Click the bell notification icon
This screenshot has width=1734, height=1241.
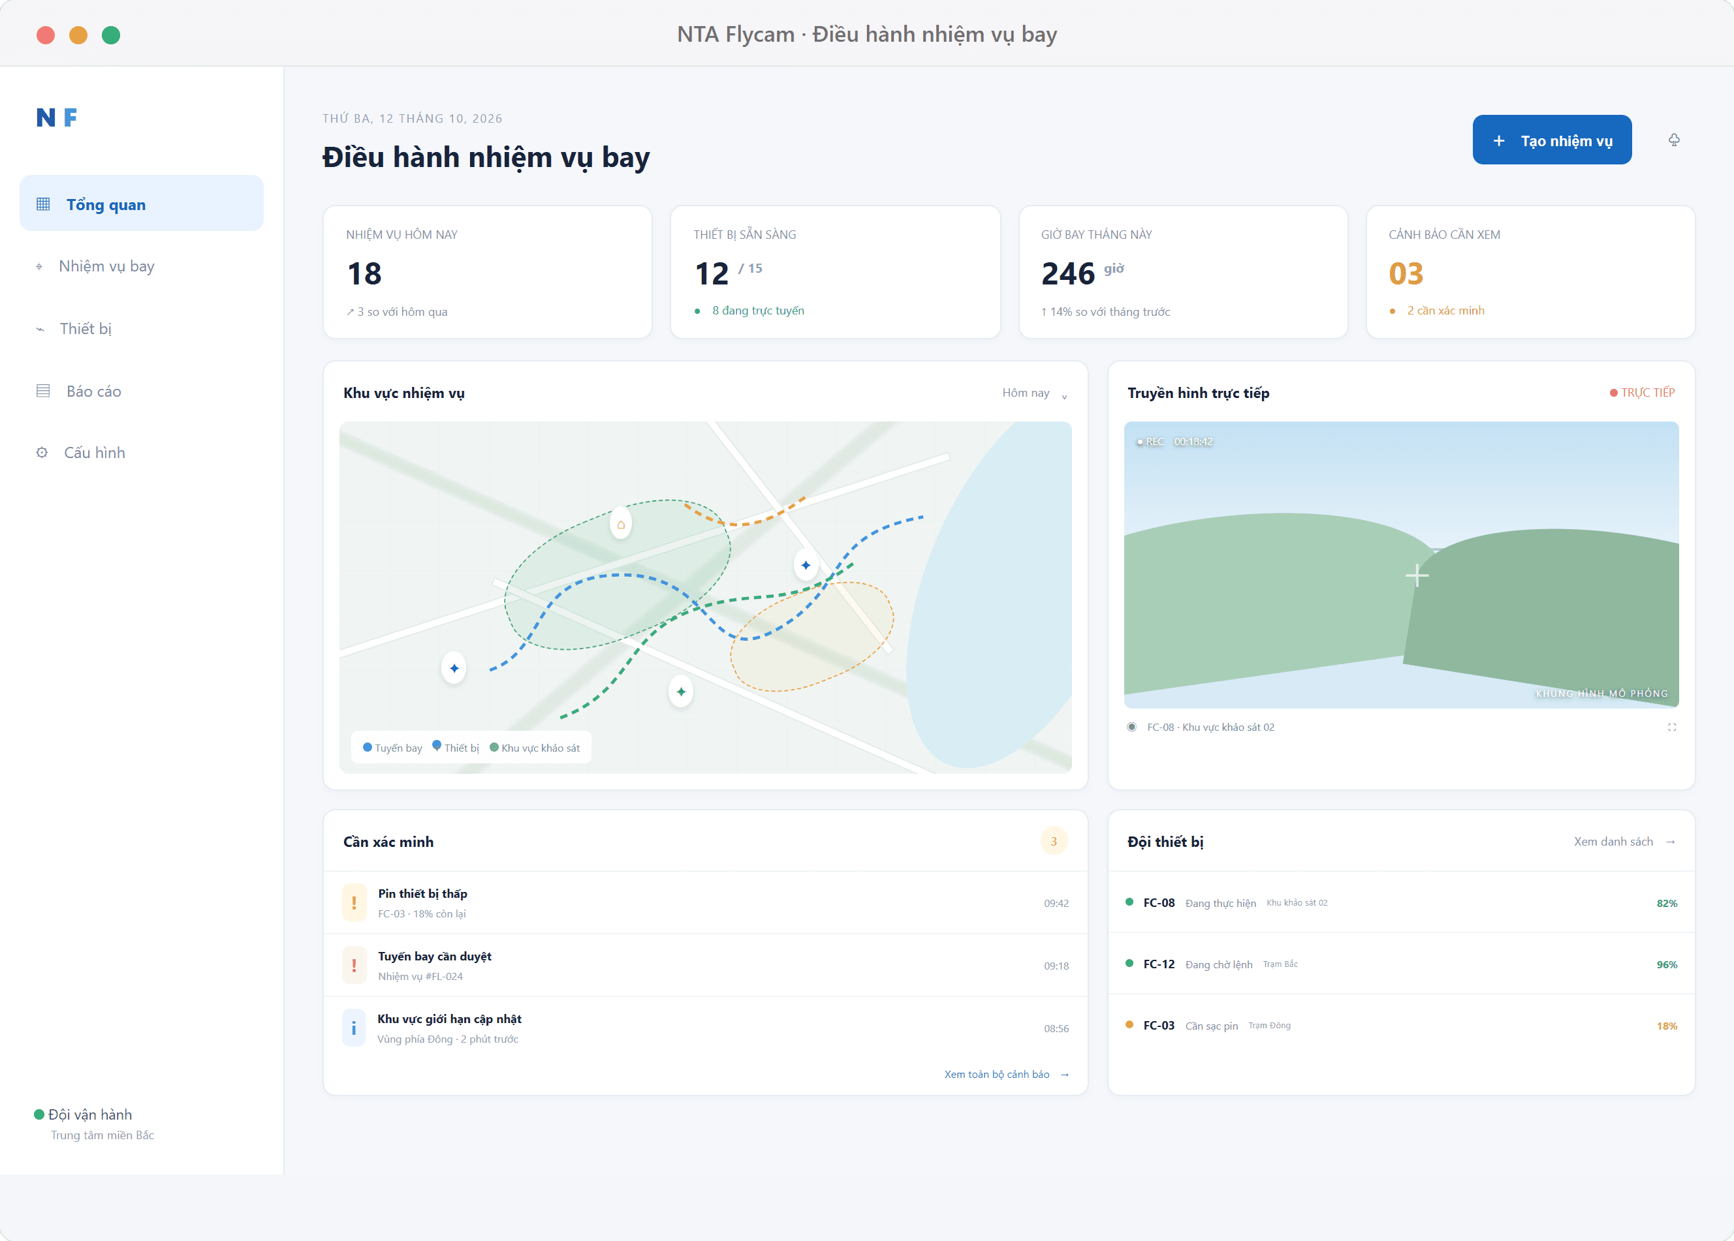(1673, 140)
